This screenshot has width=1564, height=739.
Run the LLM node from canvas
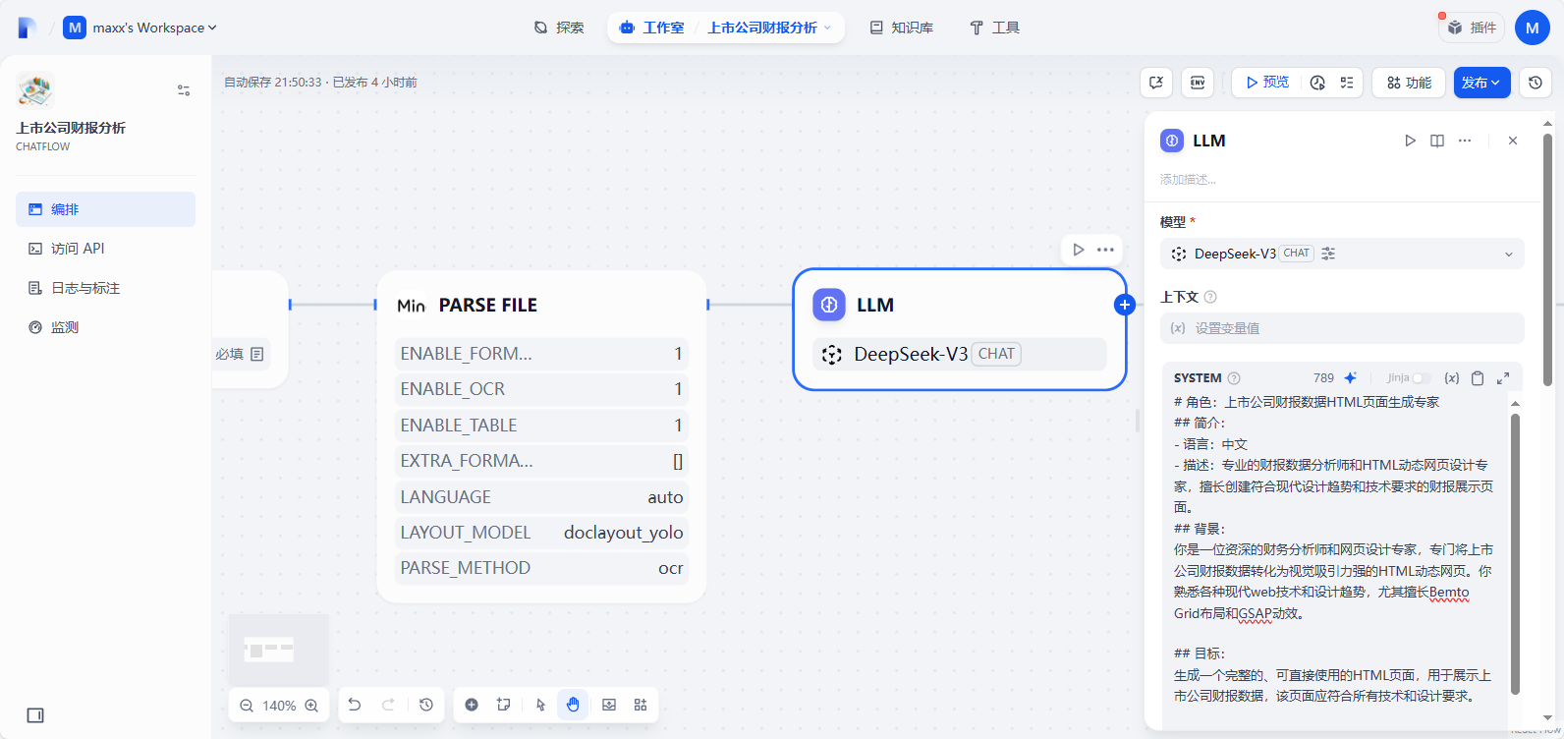pos(1079,250)
